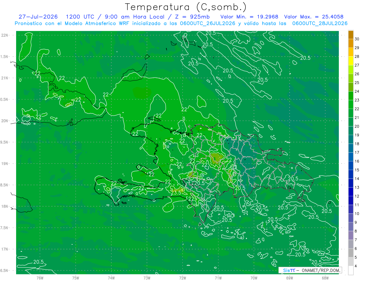Viewport: 365px width, 282px height.
Task: Click the color scale label "7"
Action: 356,240
